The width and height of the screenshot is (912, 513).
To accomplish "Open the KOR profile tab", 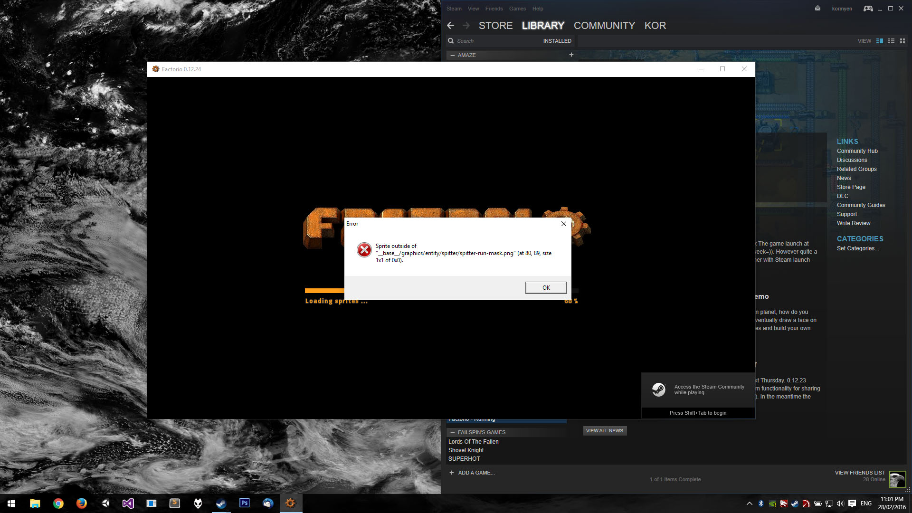I will click(x=655, y=26).
